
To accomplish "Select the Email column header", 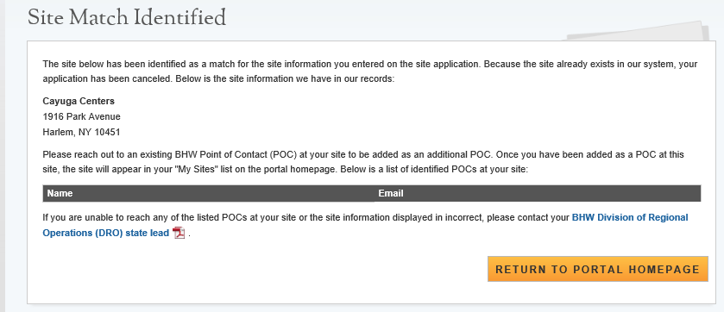I will 538,193.
